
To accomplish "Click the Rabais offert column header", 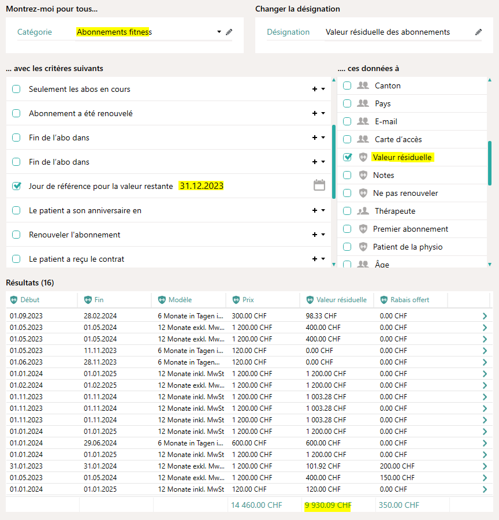I will pyautogui.click(x=409, y=300).
